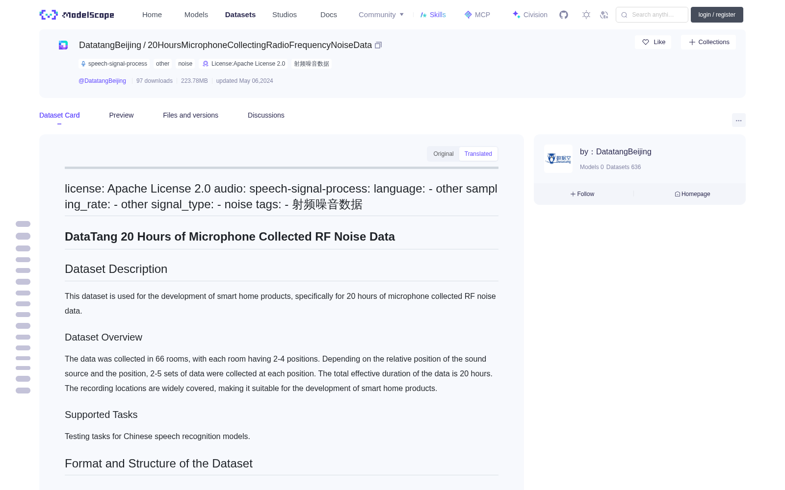Add dataset to Collections
Screen dimensions: 785x490
(708, 42)
